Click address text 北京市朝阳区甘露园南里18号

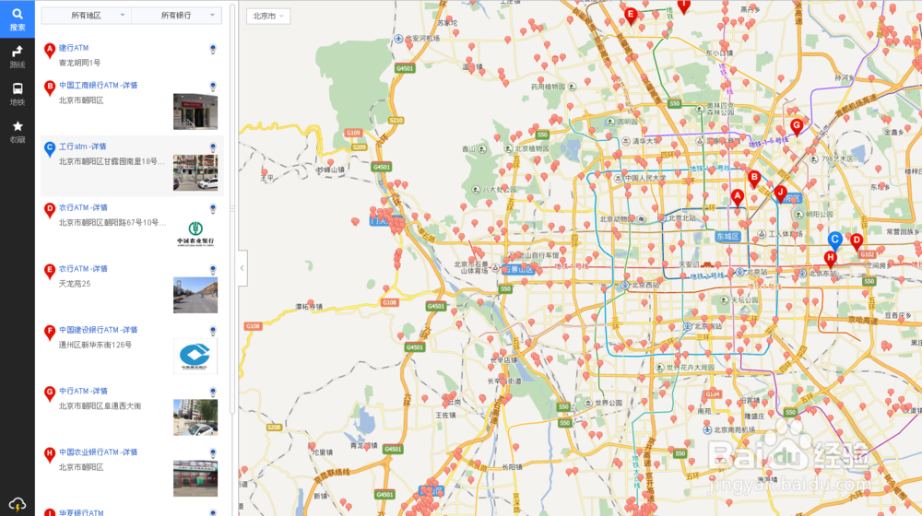click(112, 161)
